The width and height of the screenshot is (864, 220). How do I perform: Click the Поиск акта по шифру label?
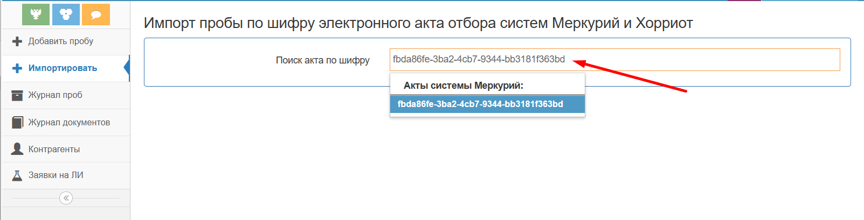pos(322,60)
